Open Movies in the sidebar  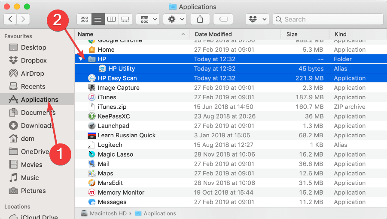[32, 165]
